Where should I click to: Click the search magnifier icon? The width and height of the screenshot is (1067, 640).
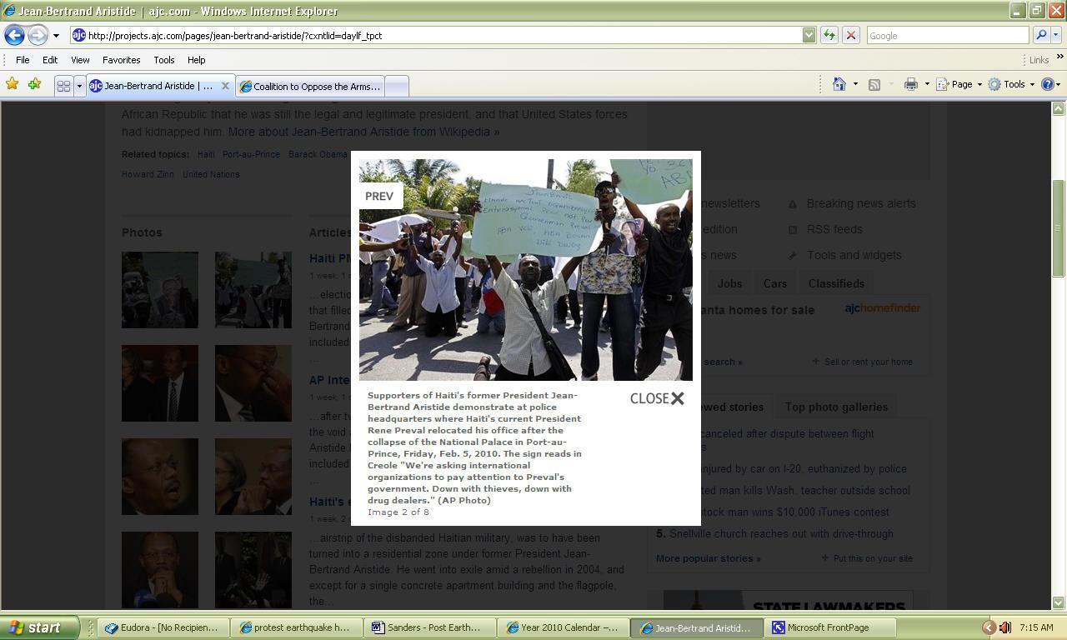(1040, 35)
